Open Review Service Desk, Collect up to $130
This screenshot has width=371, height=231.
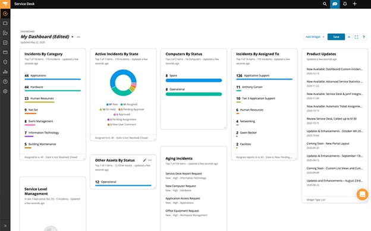coord(332,119)
